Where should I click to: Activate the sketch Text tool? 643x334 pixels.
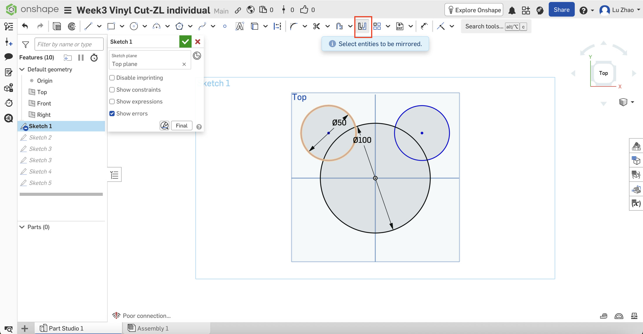click(239, 27)
